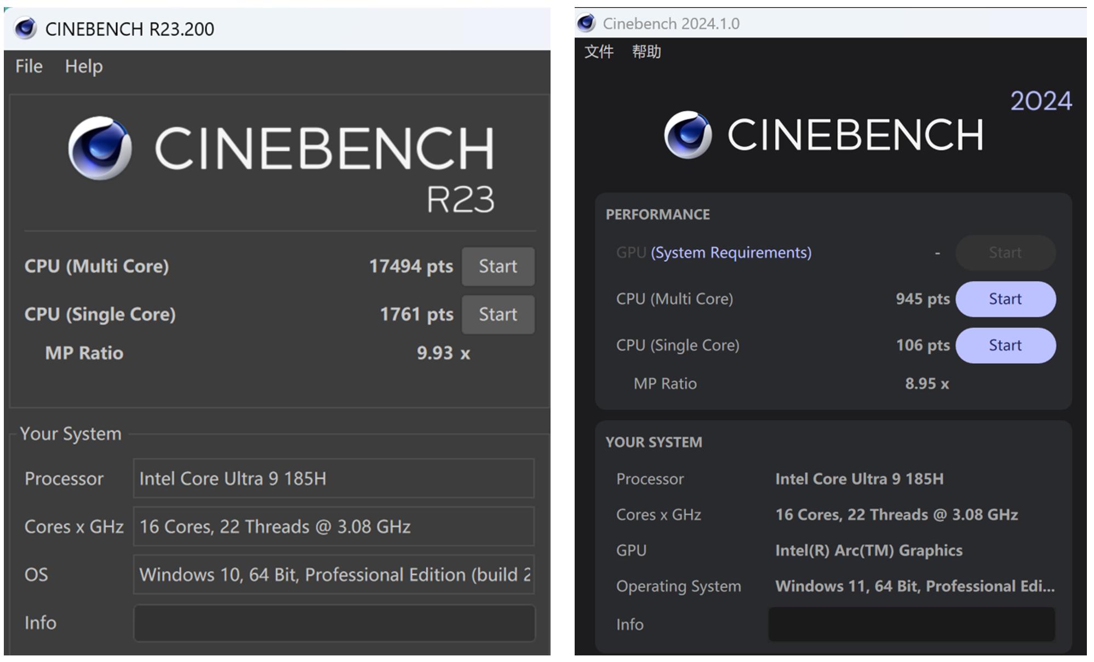The width and height of the screenshot is (1094, 662).
Task: Click the Cinebench 2024 Info input field
Action: coord(911,624)
